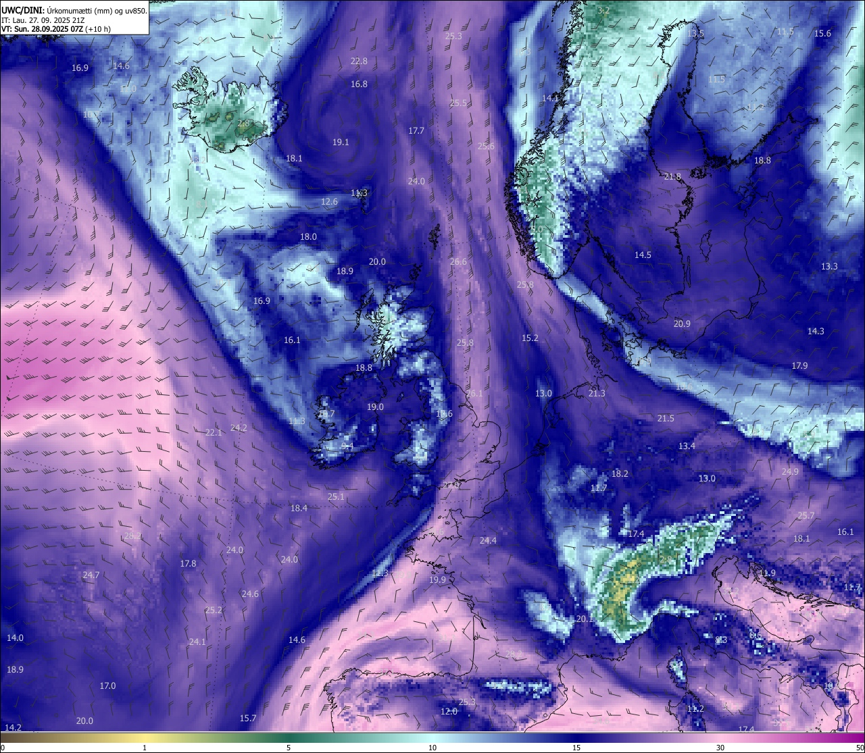Click the 3.2 value over northern Norway
Screen dimensions: 865x753
click(x=603, y=10)
